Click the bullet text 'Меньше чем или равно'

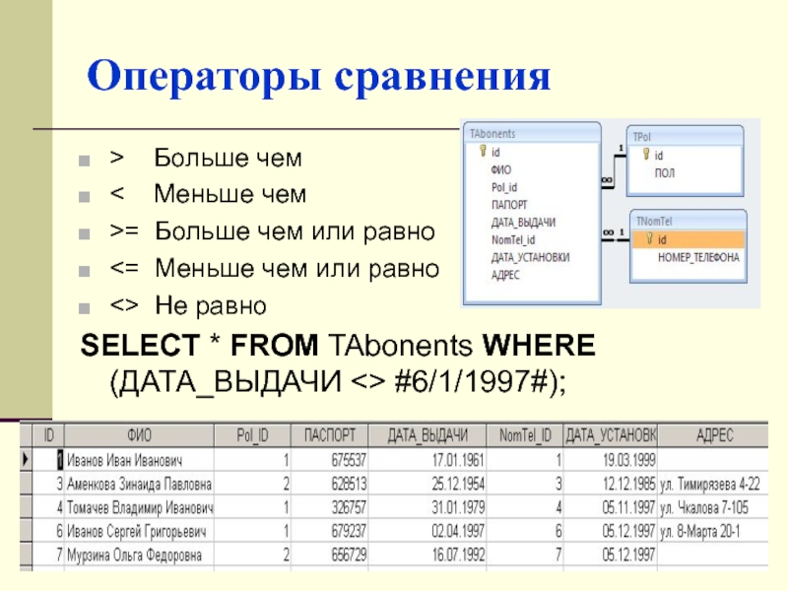tap(297, 268)
